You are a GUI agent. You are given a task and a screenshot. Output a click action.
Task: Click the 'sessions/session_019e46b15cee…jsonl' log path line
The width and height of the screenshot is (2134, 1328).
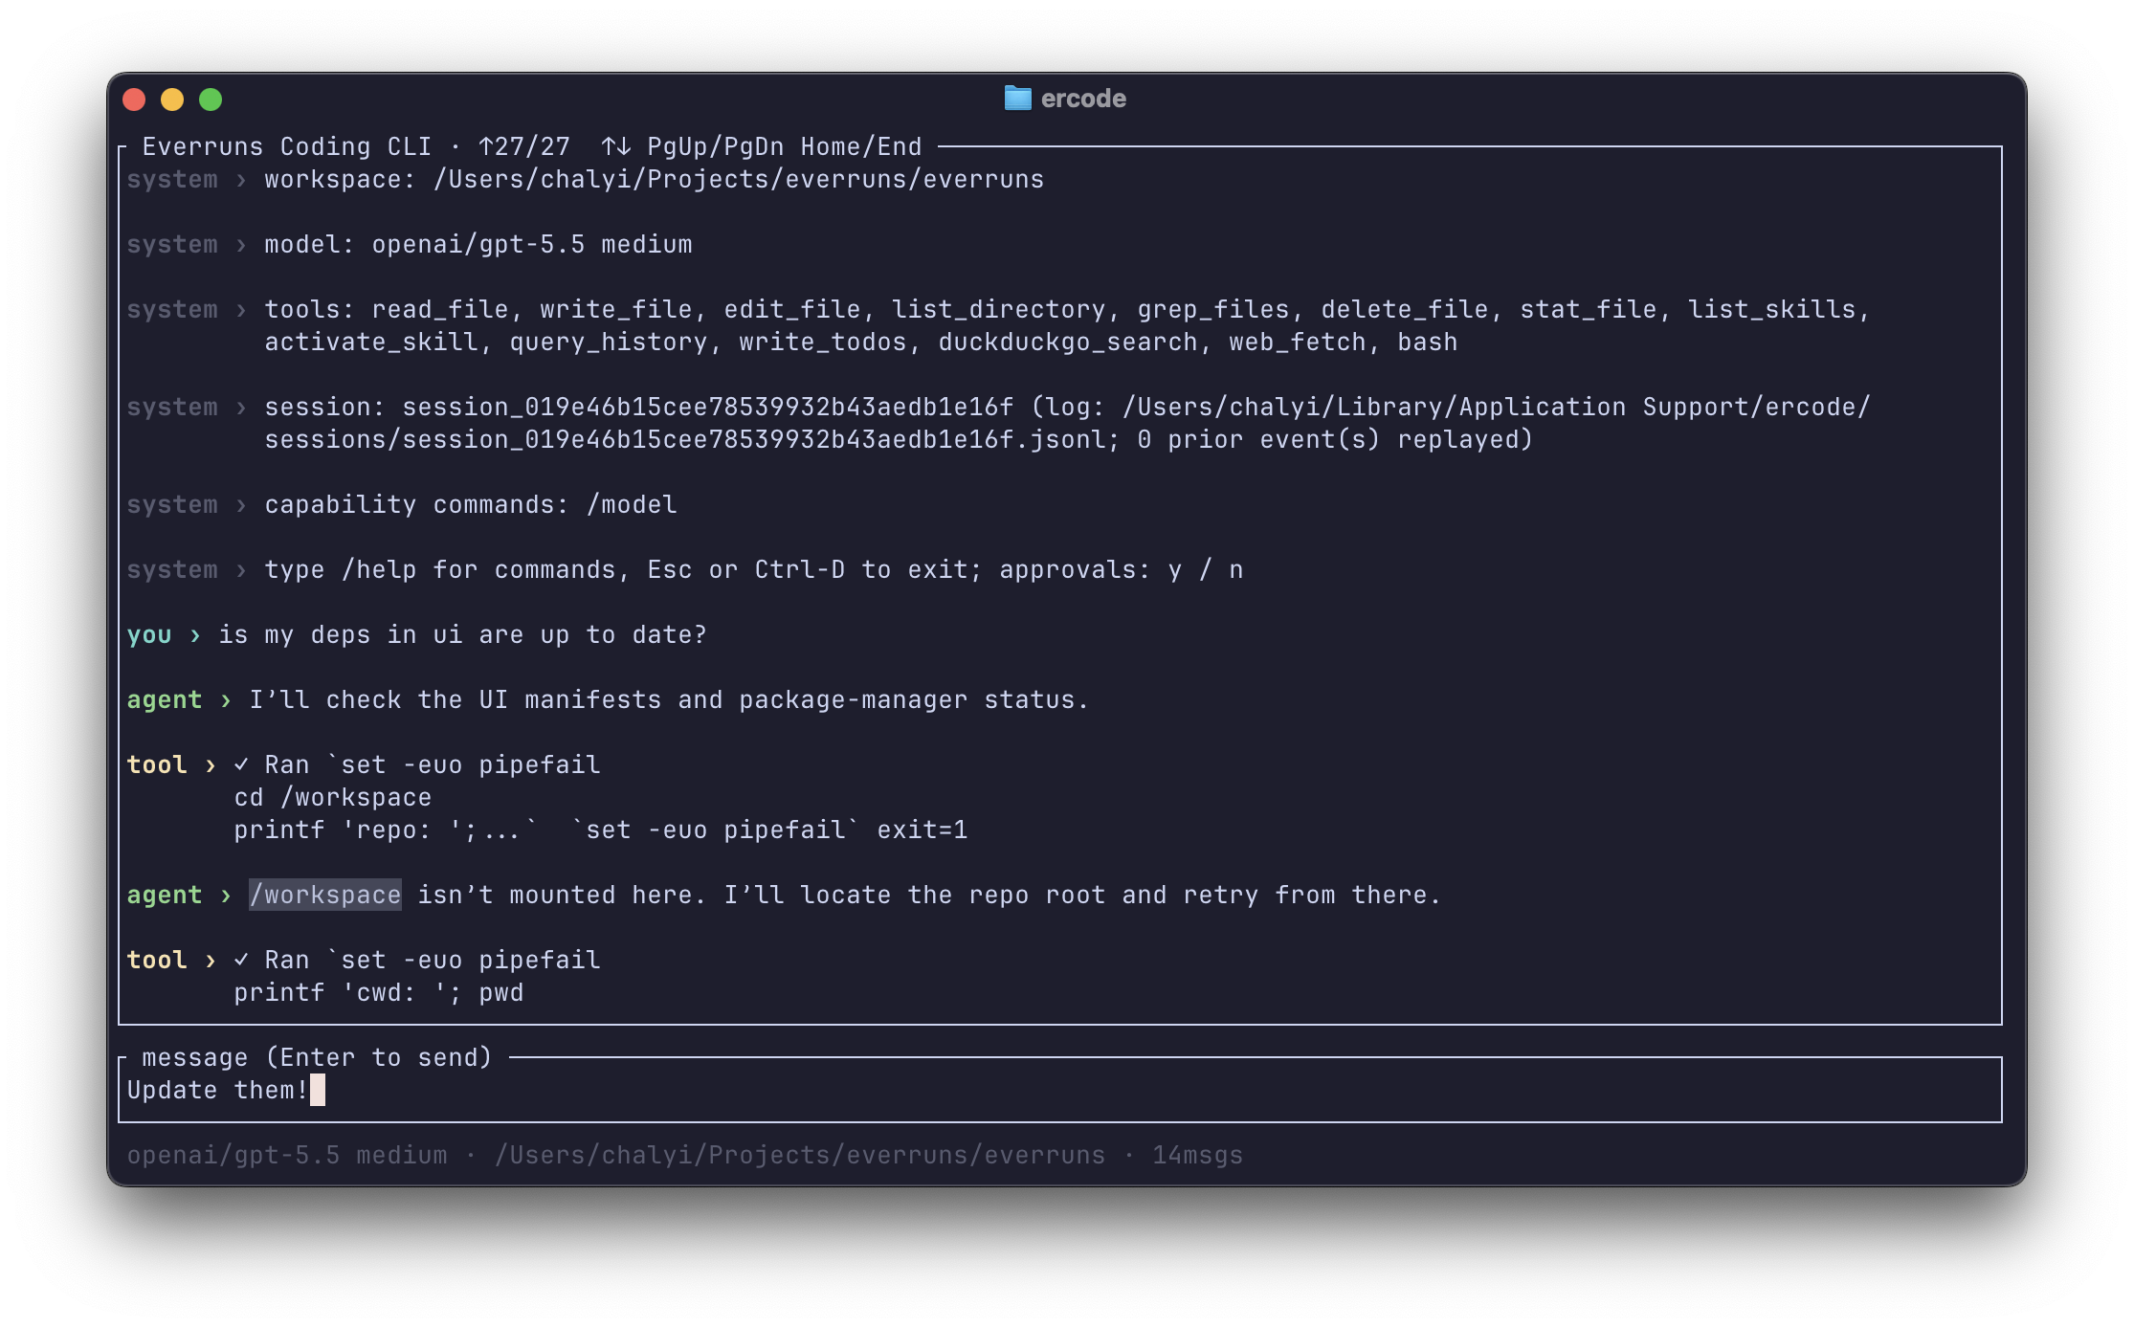(x=899, y=440)
